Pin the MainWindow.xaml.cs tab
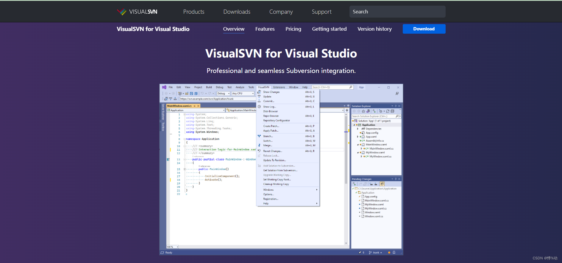 tap(195, 106)
